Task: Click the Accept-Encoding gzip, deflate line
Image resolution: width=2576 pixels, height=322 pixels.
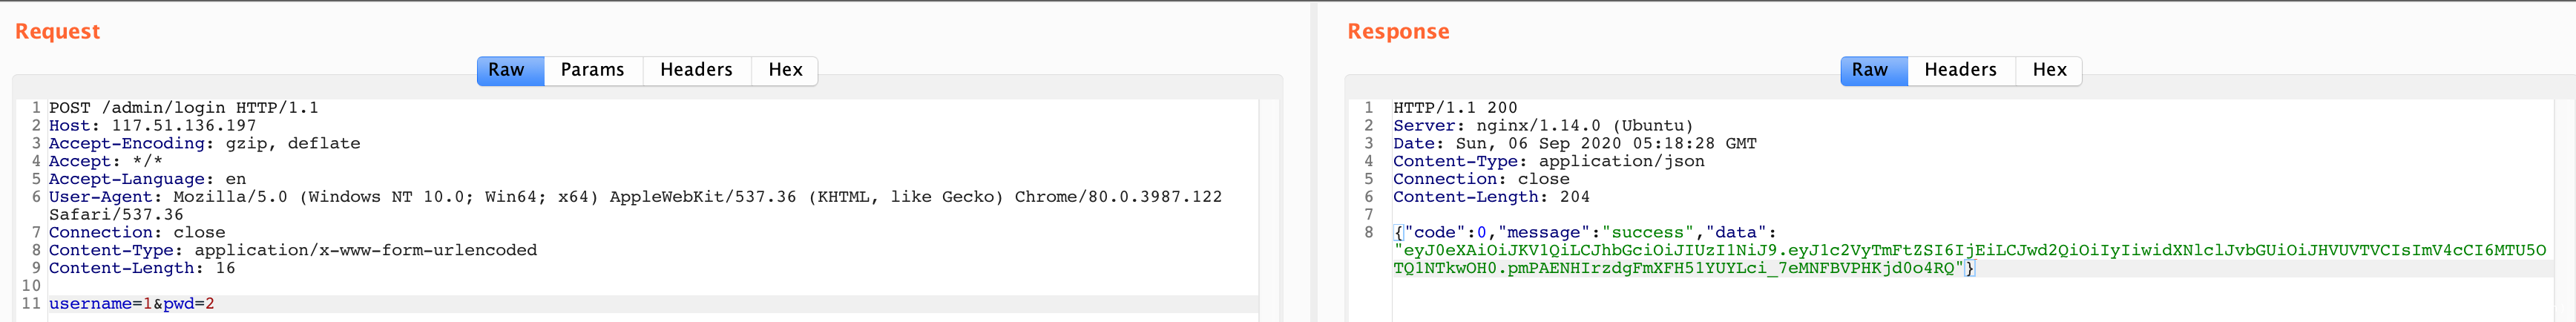Action: pyautogui.click(x=204, y=144)
